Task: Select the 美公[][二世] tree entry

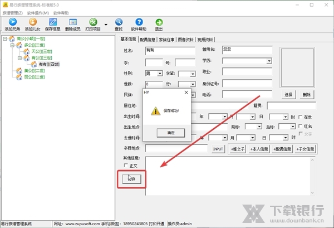Action: tap(33, 71)
